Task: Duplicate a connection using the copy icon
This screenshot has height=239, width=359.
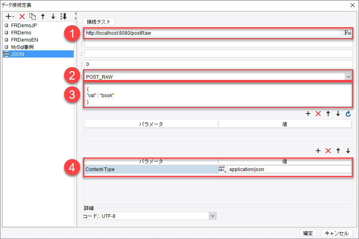Action: pyautogui.click(x=33, y=17)
